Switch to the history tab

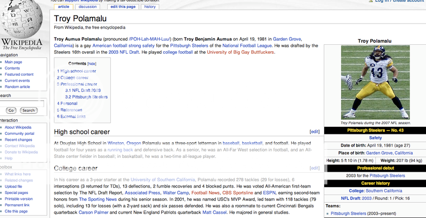(150, 6)
